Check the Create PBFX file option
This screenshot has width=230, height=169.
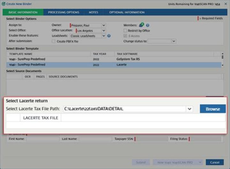54,41
